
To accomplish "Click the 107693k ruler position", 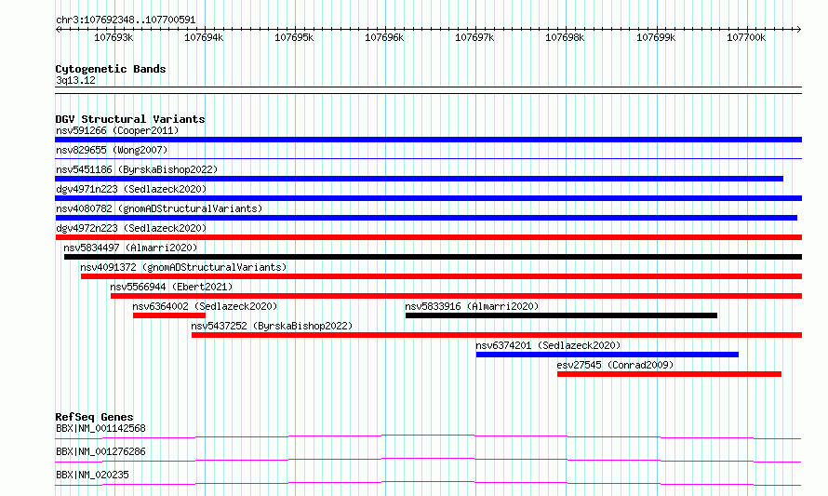I will 114,37.
